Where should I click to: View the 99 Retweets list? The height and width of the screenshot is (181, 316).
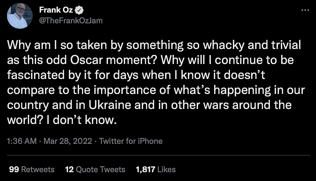click(x=32, y=169)
